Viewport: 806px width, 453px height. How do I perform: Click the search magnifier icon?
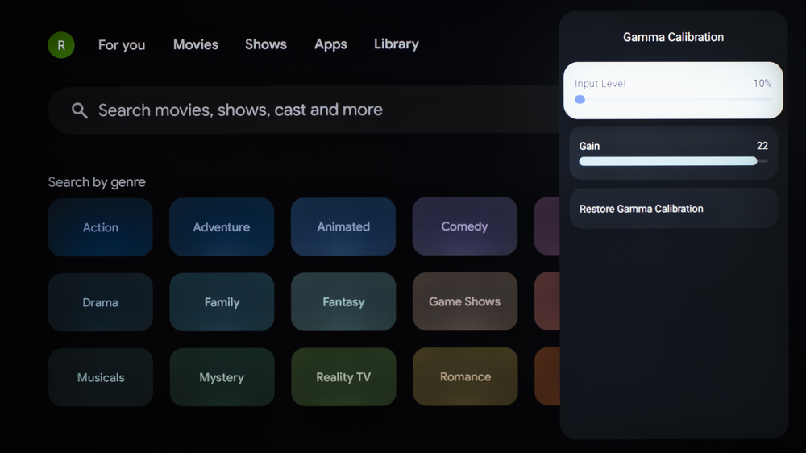click(x=79, y=110)
